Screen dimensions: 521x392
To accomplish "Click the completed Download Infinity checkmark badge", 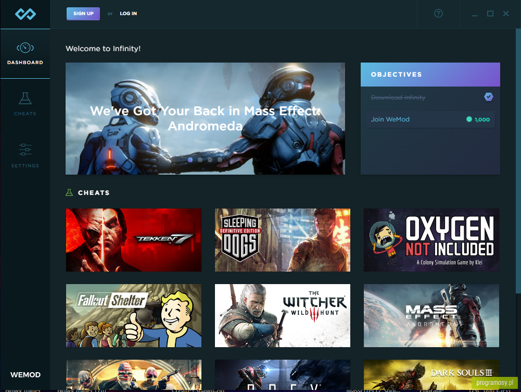I will pos(488,97).
